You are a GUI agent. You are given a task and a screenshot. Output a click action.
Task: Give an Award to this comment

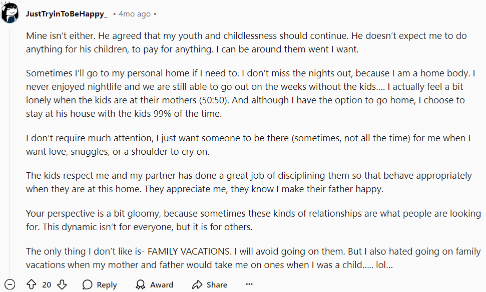[x=155, y=285]
